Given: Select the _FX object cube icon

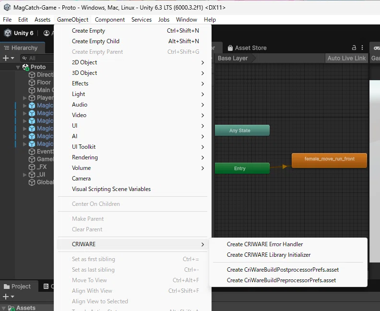Looking at the screenshot, I should (32, 167).
